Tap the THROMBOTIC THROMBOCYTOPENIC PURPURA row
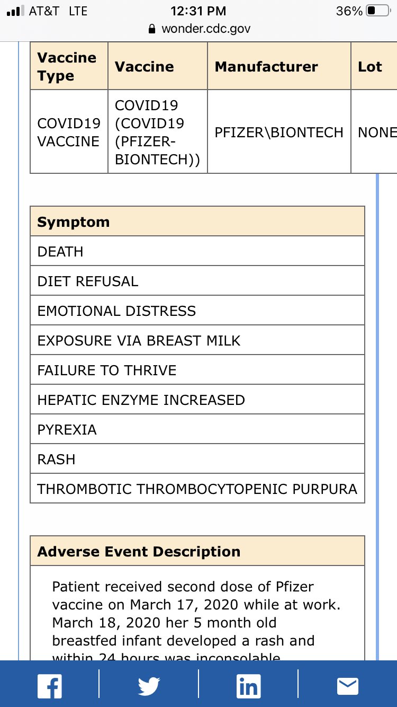This screenshot has width=397, height=707. coord(197,489)
